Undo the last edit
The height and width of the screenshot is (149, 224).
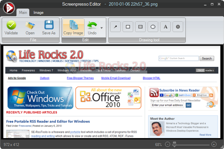click(92, 27)
